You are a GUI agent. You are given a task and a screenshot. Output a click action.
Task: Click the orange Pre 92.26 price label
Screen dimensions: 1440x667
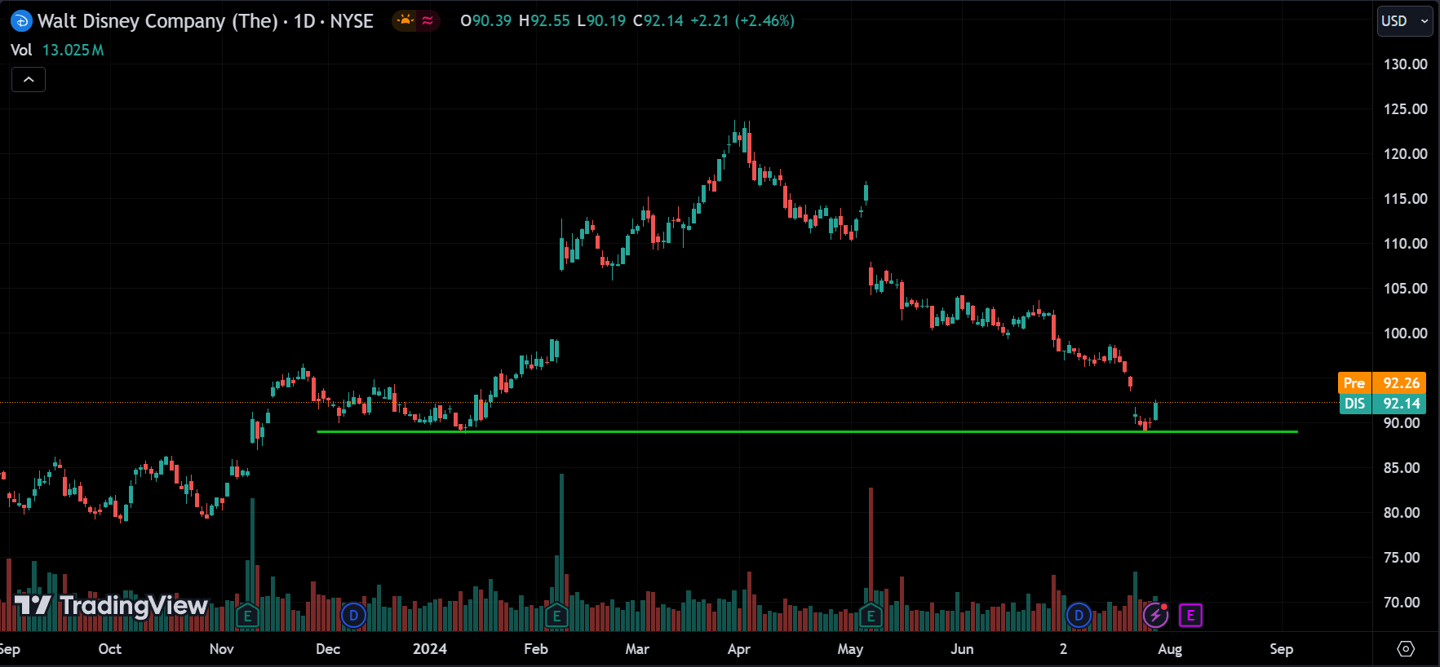tap(1382, 382)
